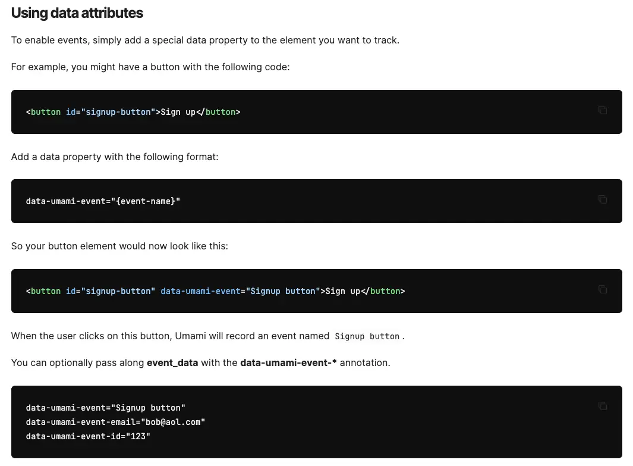
Task: Copy the event data email and id snippet
Action: [x=602, y=406]
